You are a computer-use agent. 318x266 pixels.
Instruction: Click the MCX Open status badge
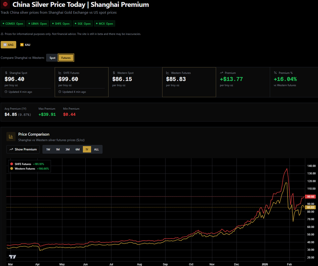[104, 24]
